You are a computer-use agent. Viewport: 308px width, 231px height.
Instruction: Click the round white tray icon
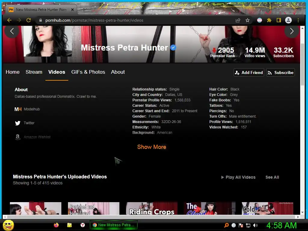tap(233, 225)
